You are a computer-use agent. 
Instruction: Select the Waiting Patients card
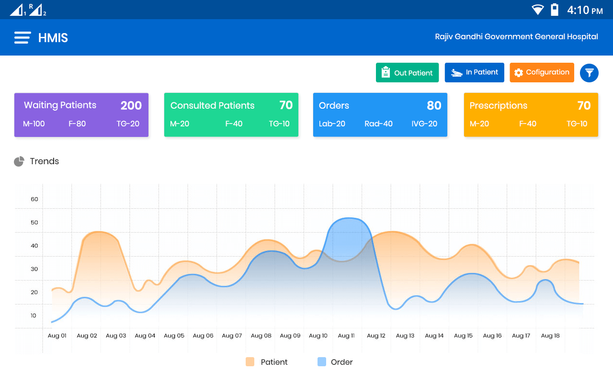pyautogui.click(x=81, y=115)
